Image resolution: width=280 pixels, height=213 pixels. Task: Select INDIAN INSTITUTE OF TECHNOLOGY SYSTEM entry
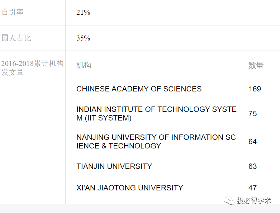click(156, 114)
